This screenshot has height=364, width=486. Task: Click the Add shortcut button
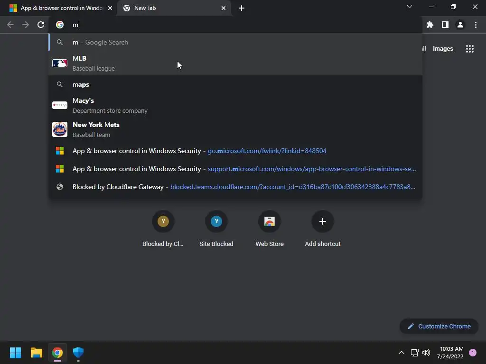[323, 228]
